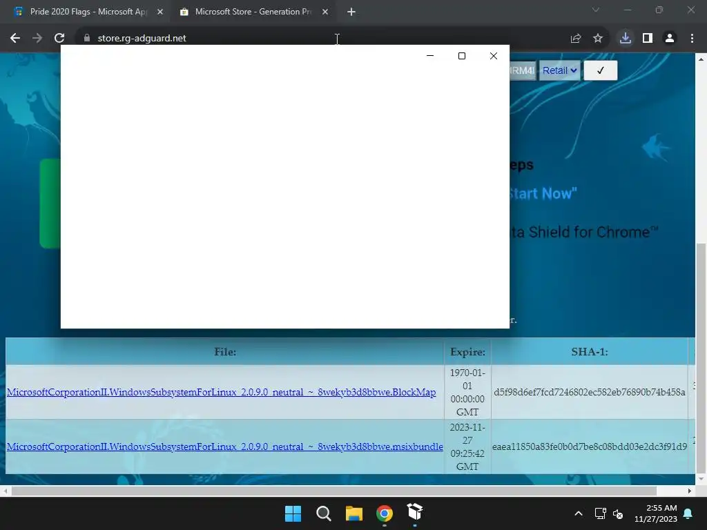Open a new browser tab
Image resolution: width=707 pixels, height=530 pixels.
click(351, 12)
